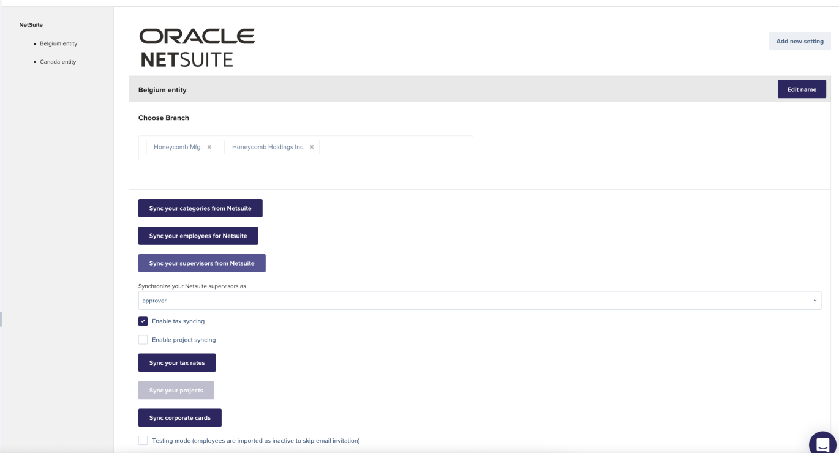The width and height of the screenshot is (839, 453).
Task: Sync your employees for Netsuite
Action: 198,236
